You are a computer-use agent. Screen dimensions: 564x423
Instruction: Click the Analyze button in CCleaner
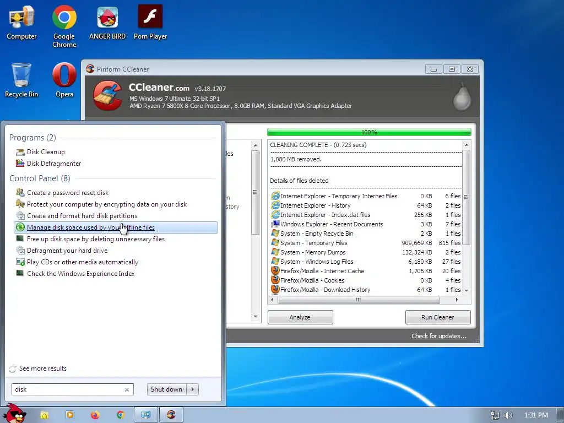(300, 317)
